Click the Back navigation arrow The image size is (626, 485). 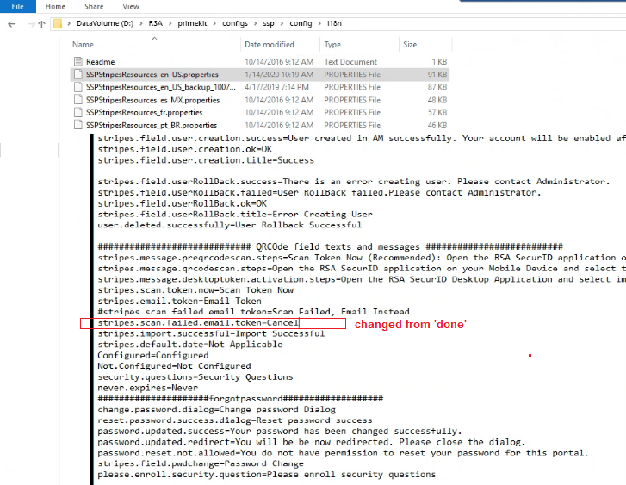click(11, 23)
